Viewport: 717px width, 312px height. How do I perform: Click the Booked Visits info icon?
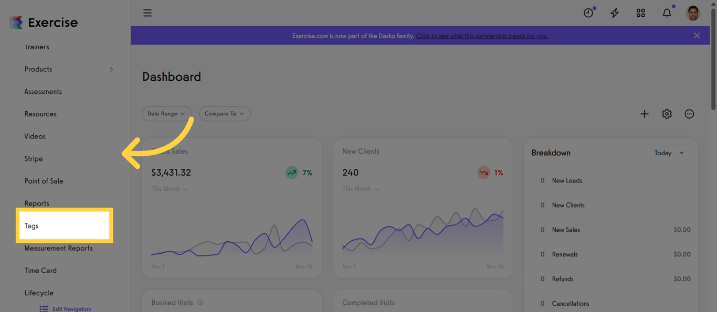[x=200, y=303]
